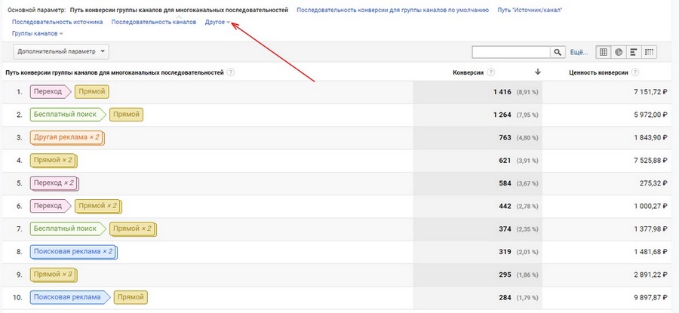
Task: Click conversions value 584
Action: point(505,183)
